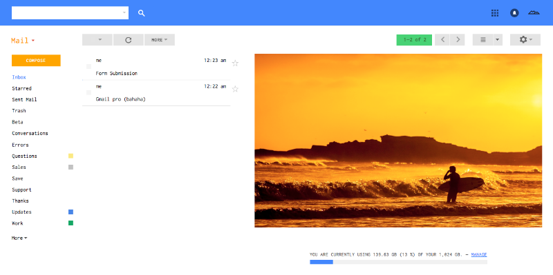Screen dimensions: 553x275
Task: Open the Beta label
Action: (17, 122)
